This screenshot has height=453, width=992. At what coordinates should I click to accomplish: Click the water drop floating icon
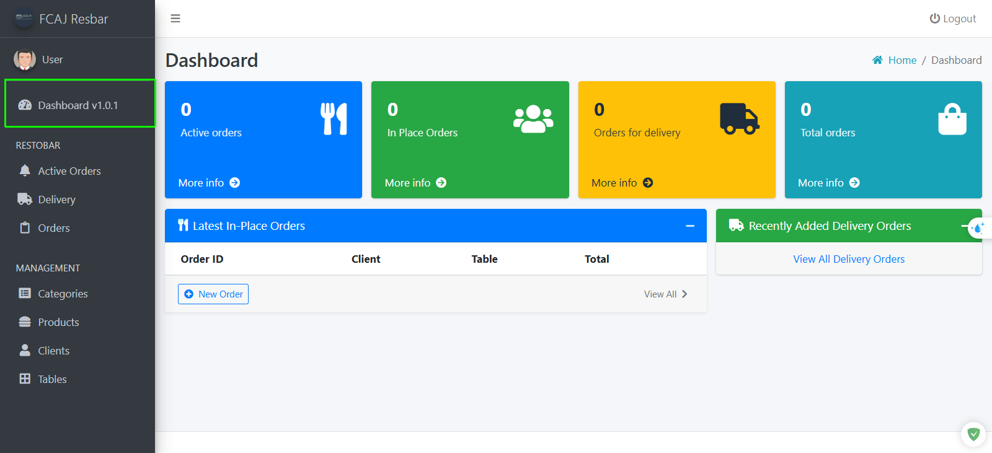pyautogui.click(x=978, y=228)
